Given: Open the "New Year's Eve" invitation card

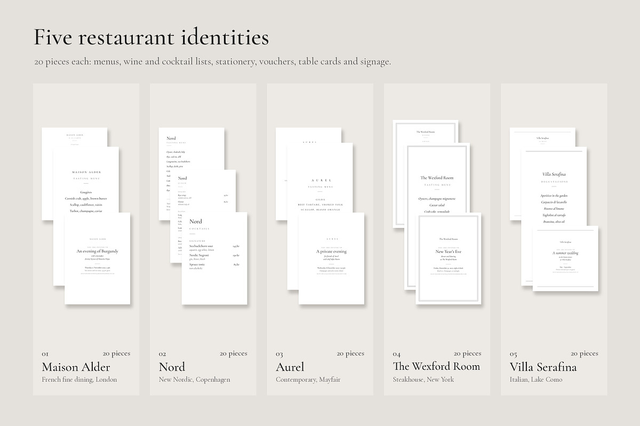Looking at the screenshot, I should pyautogui.click(x=448, y=259).
